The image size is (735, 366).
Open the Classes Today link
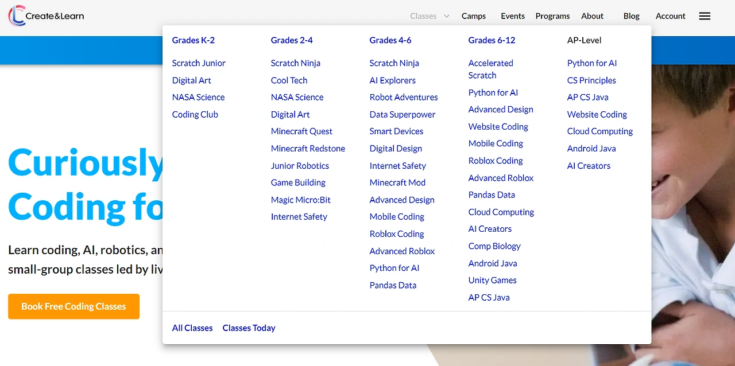[x=249, y=328]
